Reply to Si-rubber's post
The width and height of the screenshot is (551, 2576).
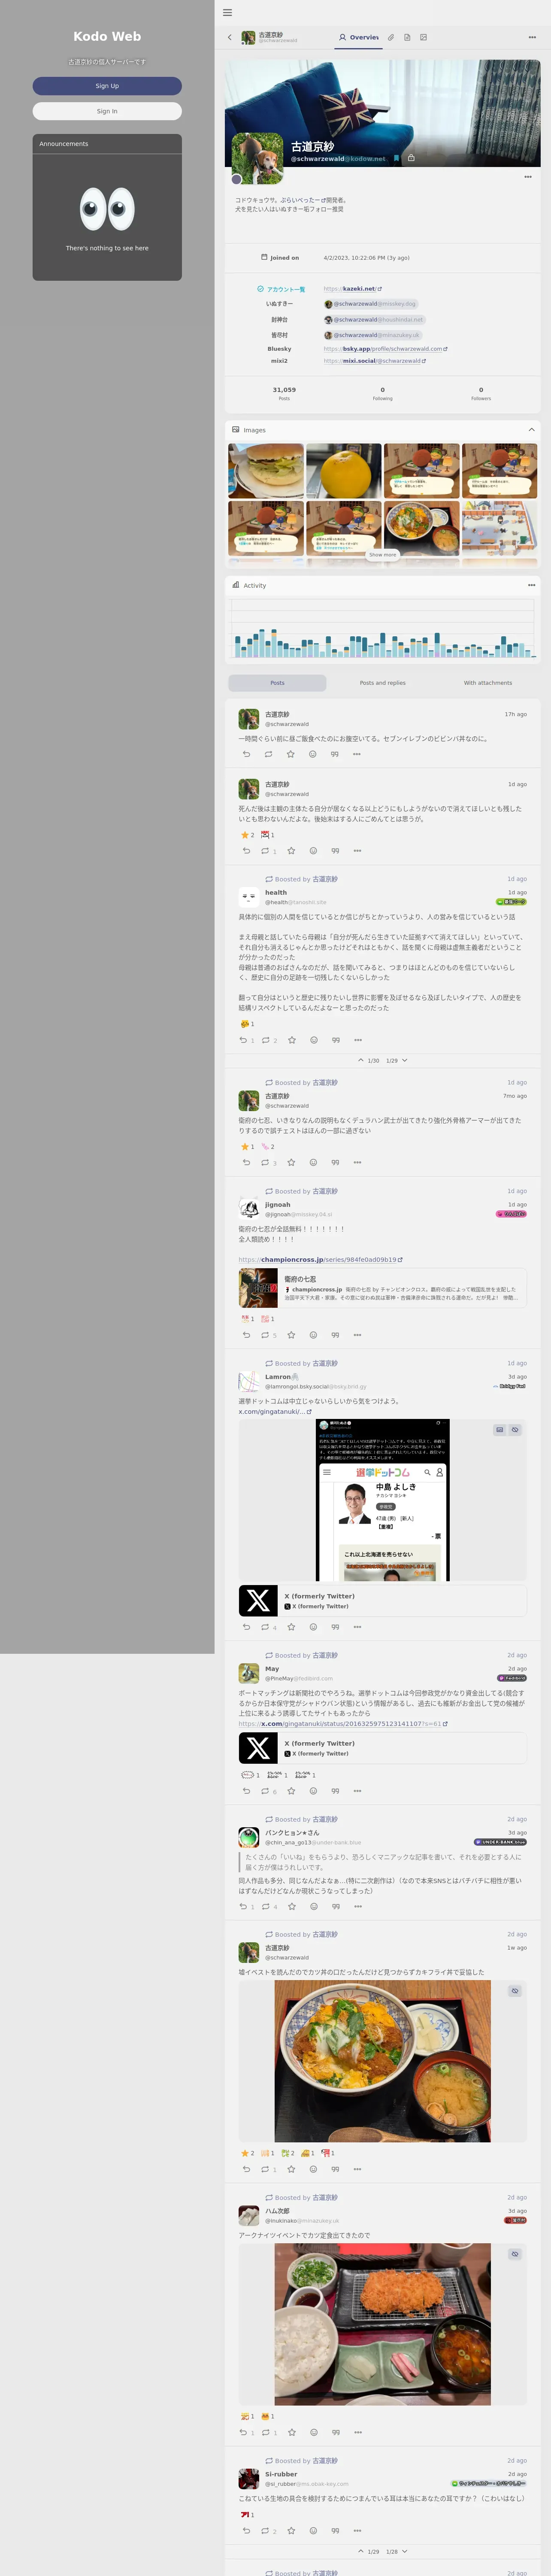[247, 2530]
